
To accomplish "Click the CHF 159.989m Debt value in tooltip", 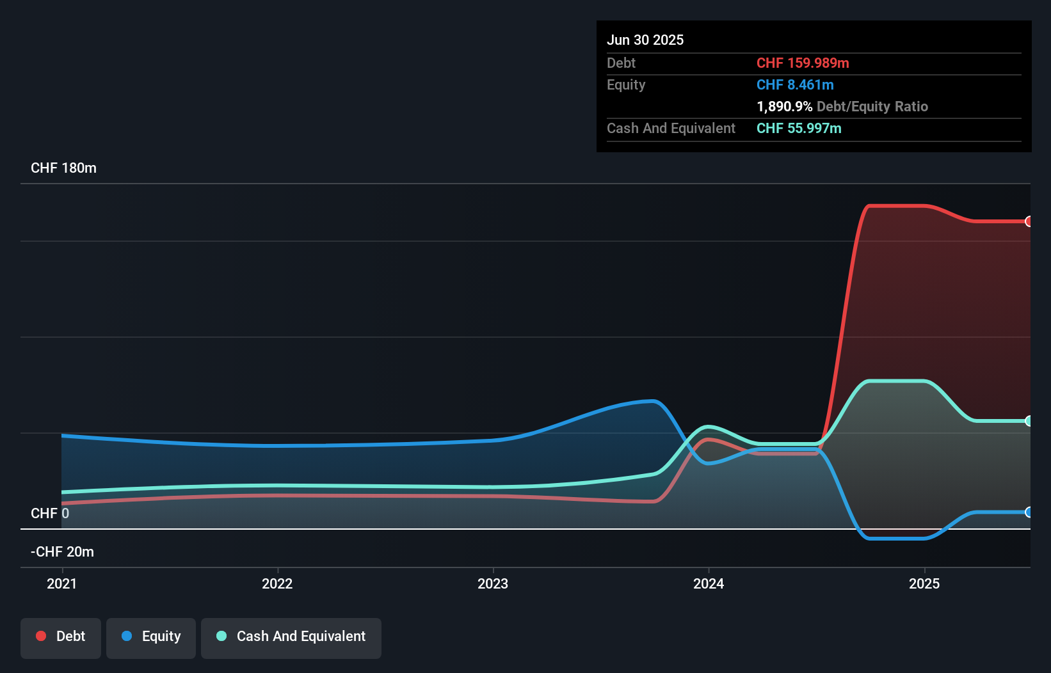I will pos(803,63).
